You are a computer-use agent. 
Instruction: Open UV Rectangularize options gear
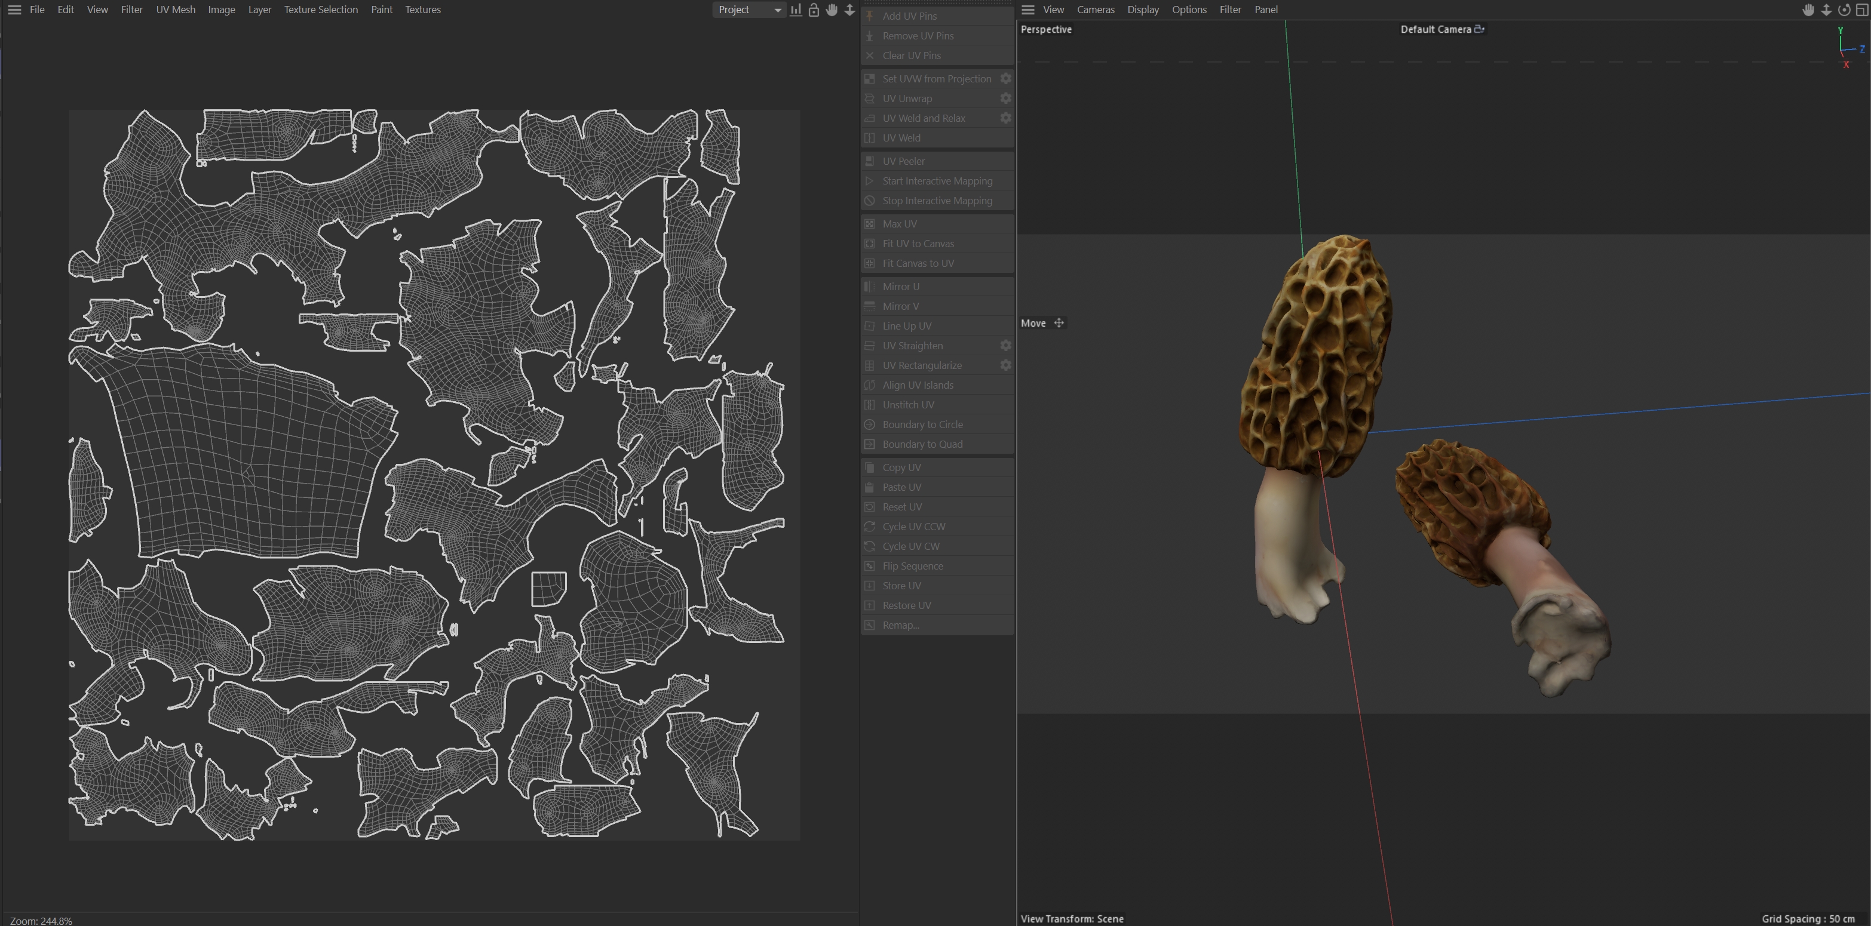pos(1005,365)
